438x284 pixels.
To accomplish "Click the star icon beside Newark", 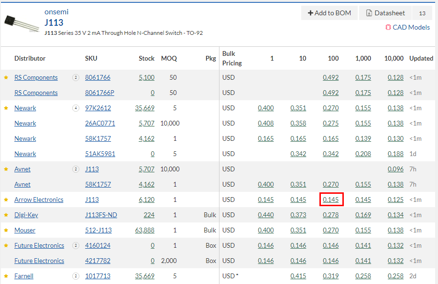I will [6, 108].
